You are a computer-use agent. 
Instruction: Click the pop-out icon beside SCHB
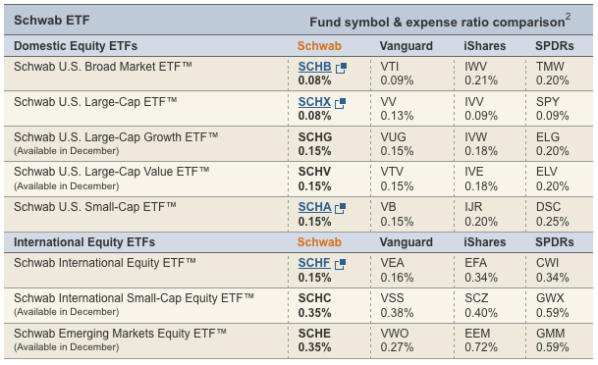point(341,69)
